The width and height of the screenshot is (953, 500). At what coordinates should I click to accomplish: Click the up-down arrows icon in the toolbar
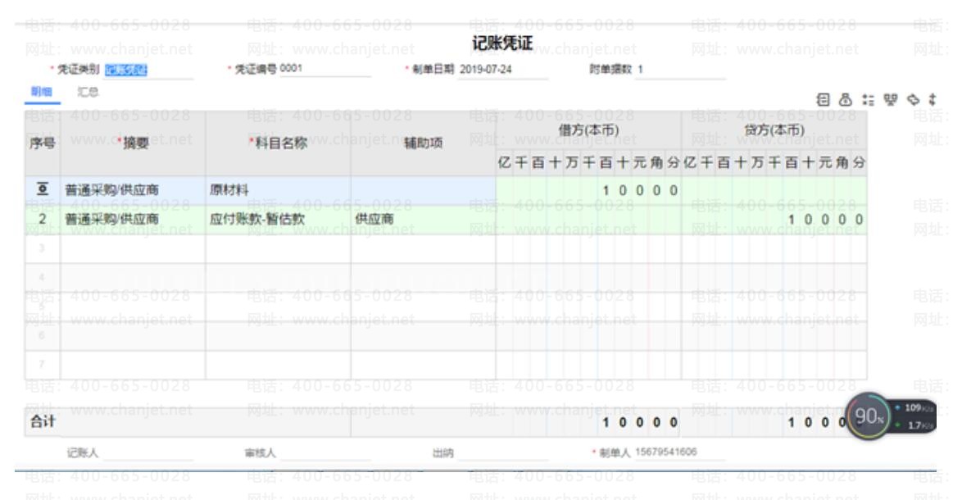tap(933, 100)
